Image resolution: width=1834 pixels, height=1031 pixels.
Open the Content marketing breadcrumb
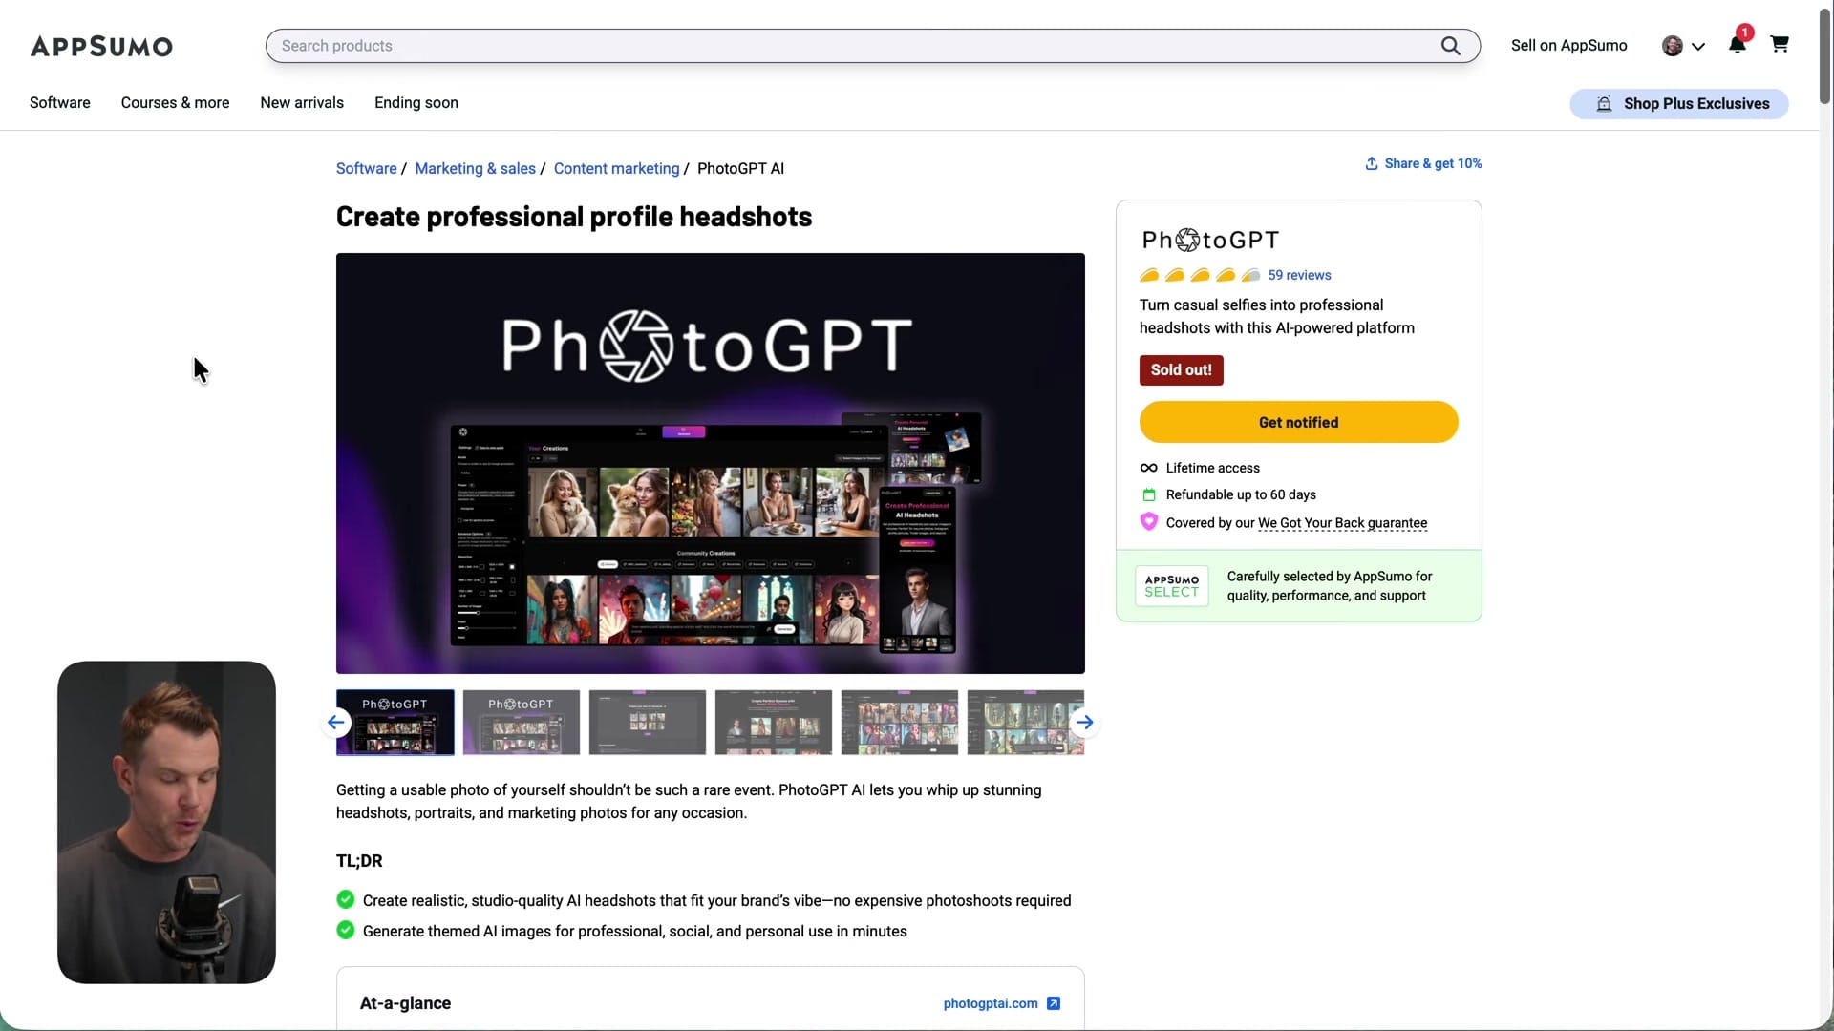(x=617, y=169)
